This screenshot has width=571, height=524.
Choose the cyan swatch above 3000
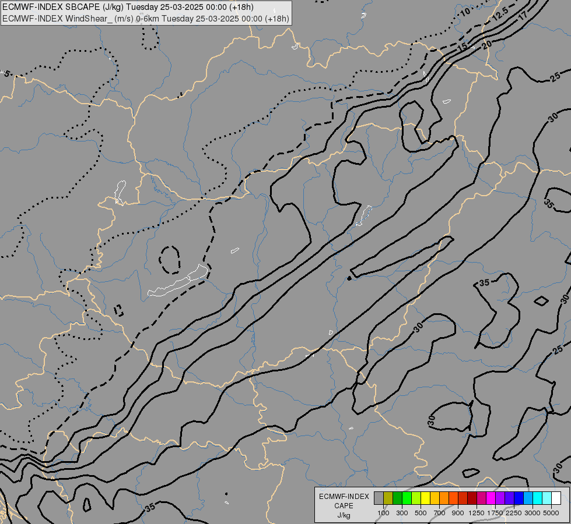tap(538, 498)
